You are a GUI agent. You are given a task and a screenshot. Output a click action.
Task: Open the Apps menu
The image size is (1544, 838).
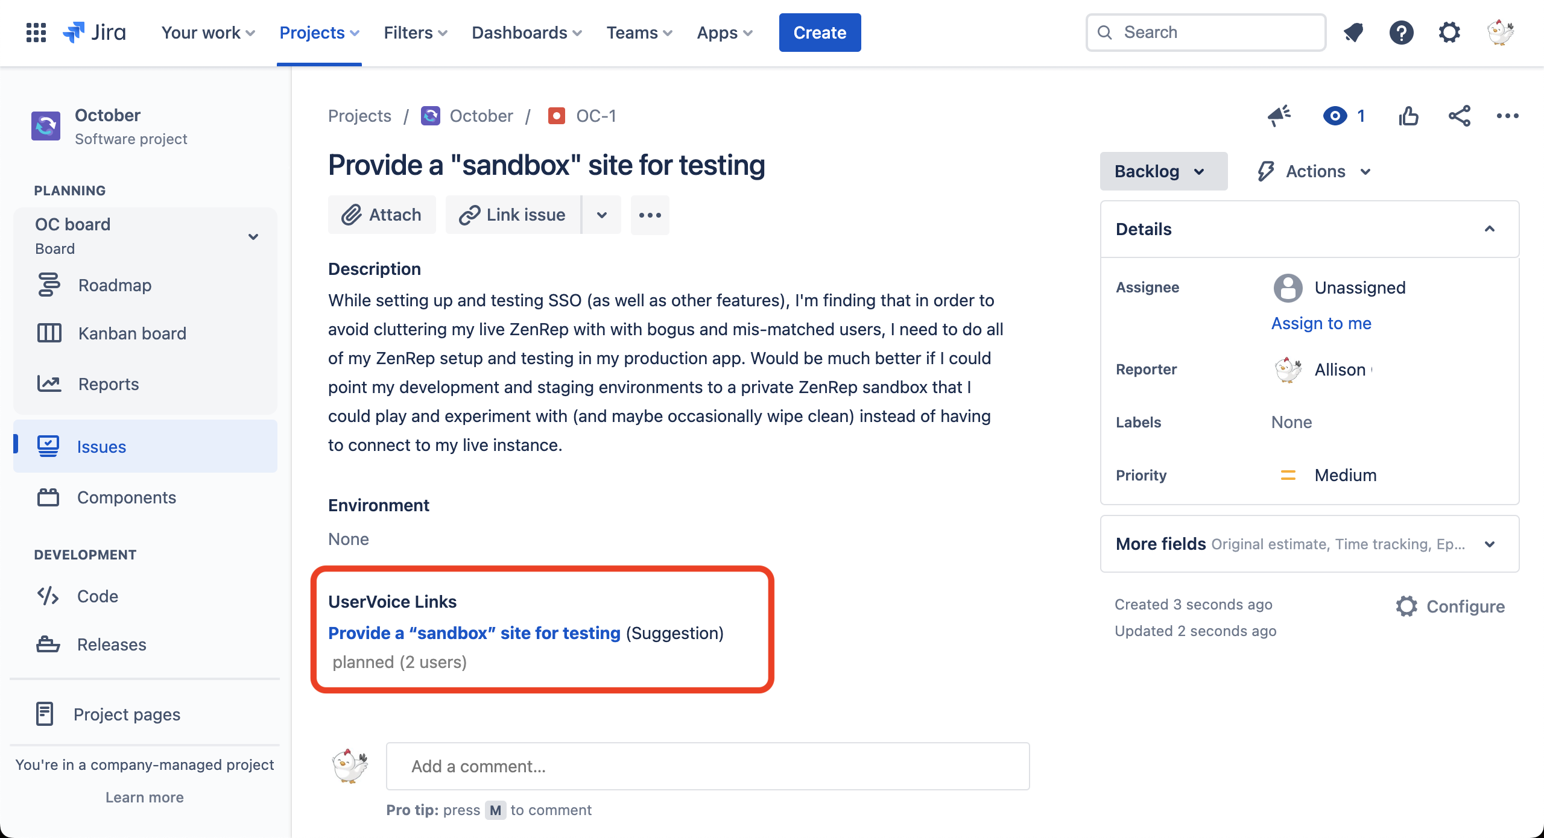[x=725, y=33]
